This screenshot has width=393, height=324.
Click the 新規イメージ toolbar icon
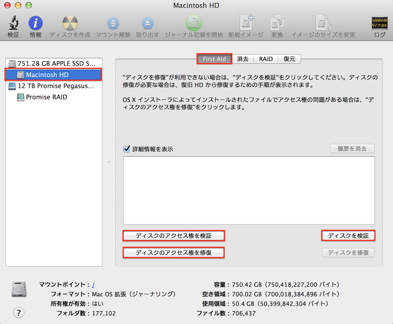[x=246, y=23]
